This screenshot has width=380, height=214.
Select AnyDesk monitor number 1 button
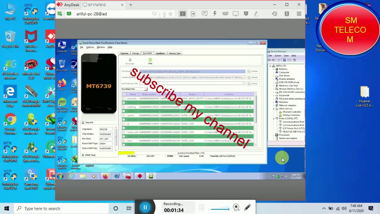183,14
